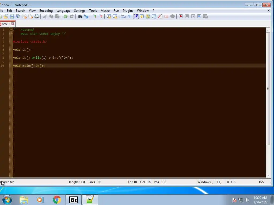274x205 pixels.
Task: Collapse the comment block fold marker on line 1
Action: (11, 29)
